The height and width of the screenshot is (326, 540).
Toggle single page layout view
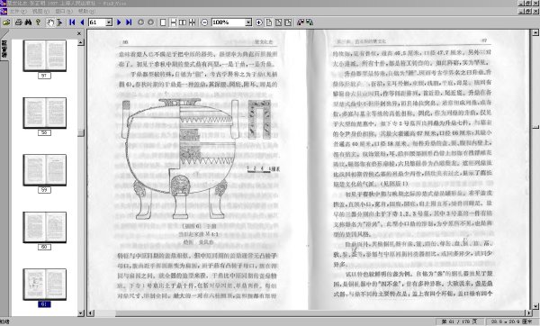pyautogui.click(x=163, y=23)
